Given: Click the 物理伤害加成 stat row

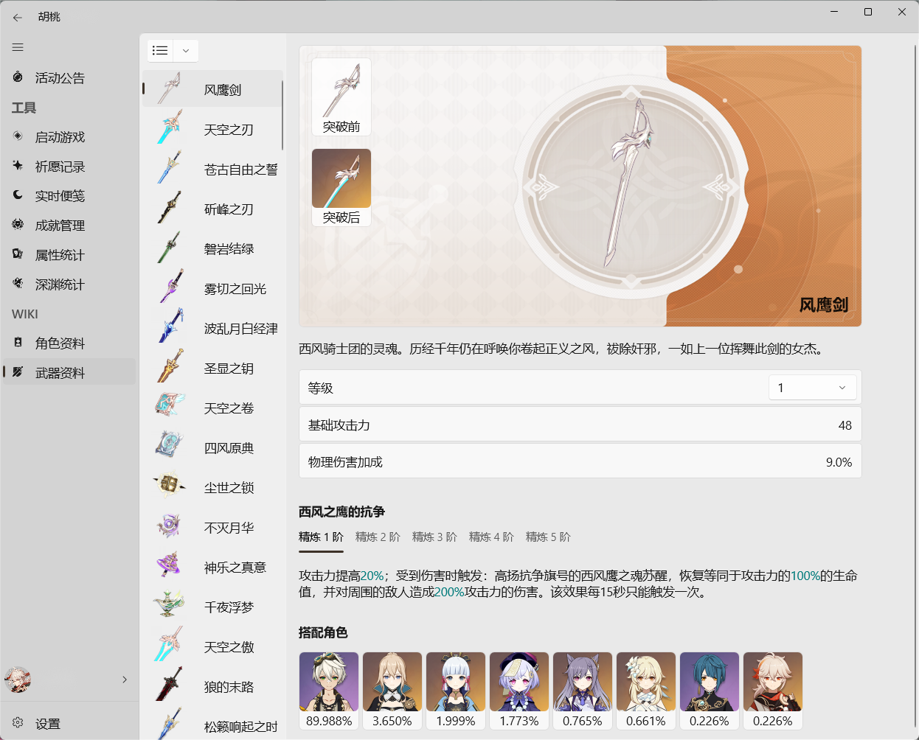Looking at the screenshot, I should tap(580, 461).
